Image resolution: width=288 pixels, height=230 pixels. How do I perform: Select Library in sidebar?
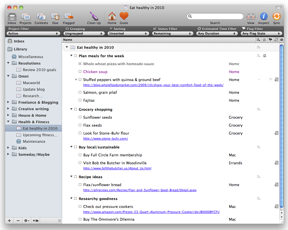(x=20, y=49)
